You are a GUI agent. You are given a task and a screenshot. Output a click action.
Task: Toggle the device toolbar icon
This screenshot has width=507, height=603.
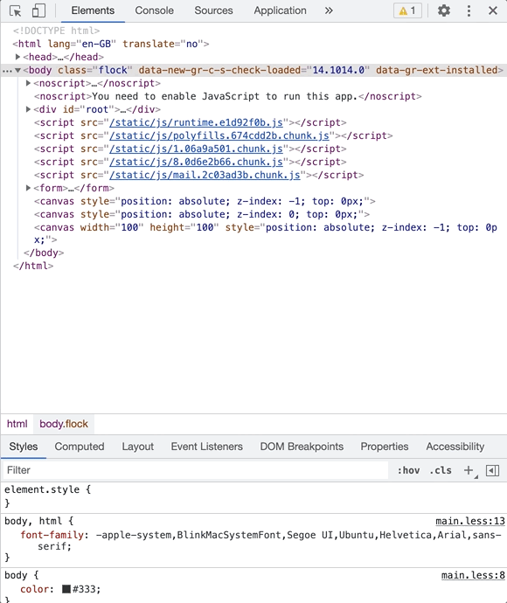pos(38,10)
